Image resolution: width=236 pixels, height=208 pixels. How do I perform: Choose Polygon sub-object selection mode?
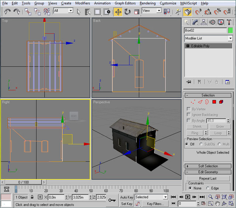(214, 102)
